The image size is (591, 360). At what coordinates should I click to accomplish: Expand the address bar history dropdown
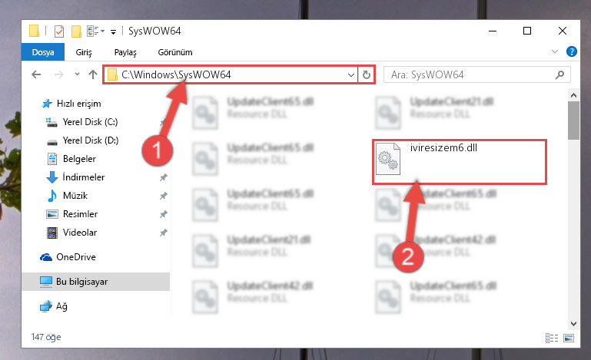tap(351, 74)
